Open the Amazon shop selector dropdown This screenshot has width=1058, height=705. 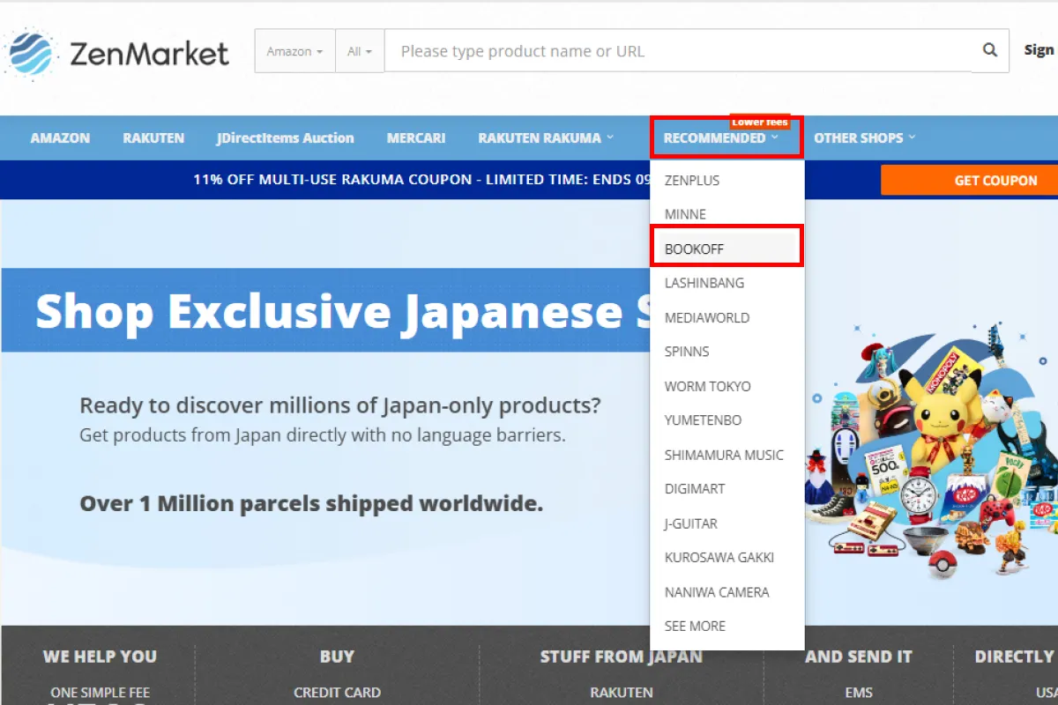coord(294,51)
